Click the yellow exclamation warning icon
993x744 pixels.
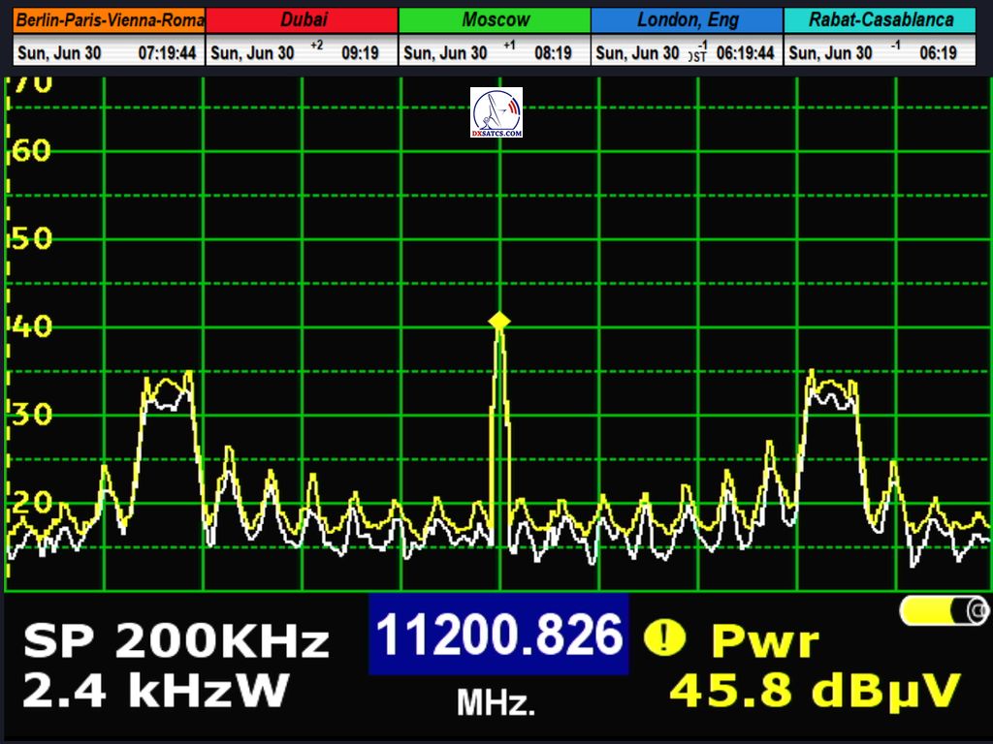[x=664, y=636]
